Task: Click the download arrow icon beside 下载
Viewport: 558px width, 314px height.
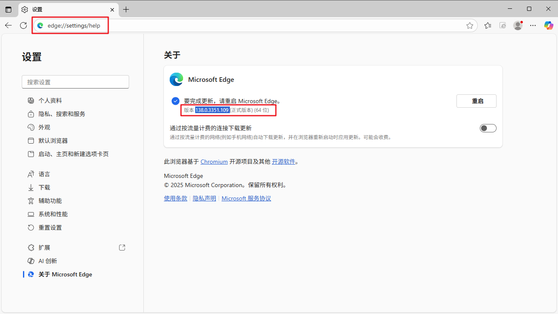Action: tap(31, 187)
